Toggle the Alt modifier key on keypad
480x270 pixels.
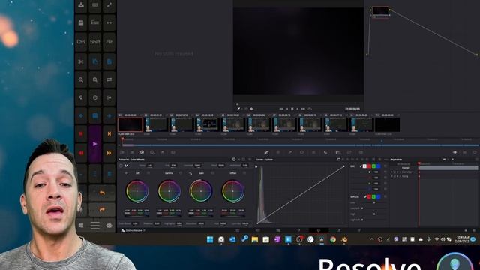tap(109, 42)
